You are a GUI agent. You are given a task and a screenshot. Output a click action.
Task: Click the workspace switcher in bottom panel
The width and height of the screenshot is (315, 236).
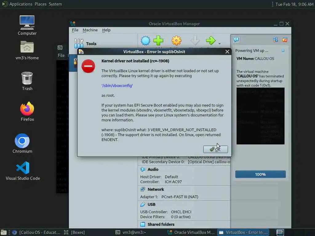click(x=280, y=232)
